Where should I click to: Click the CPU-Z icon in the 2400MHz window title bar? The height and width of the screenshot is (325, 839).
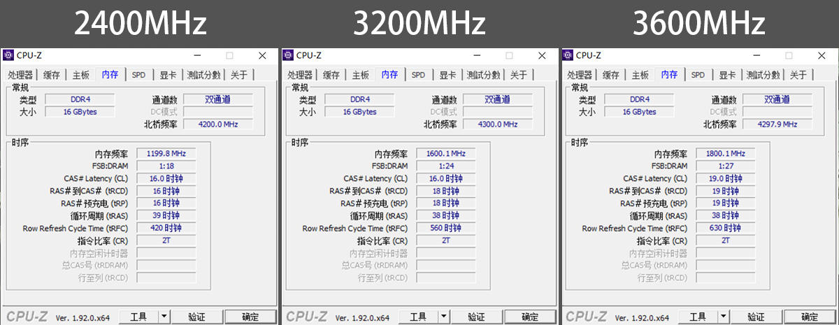click(8, 55)
